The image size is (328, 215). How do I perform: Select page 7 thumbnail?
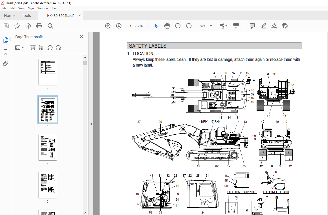[x=48, y=185]
